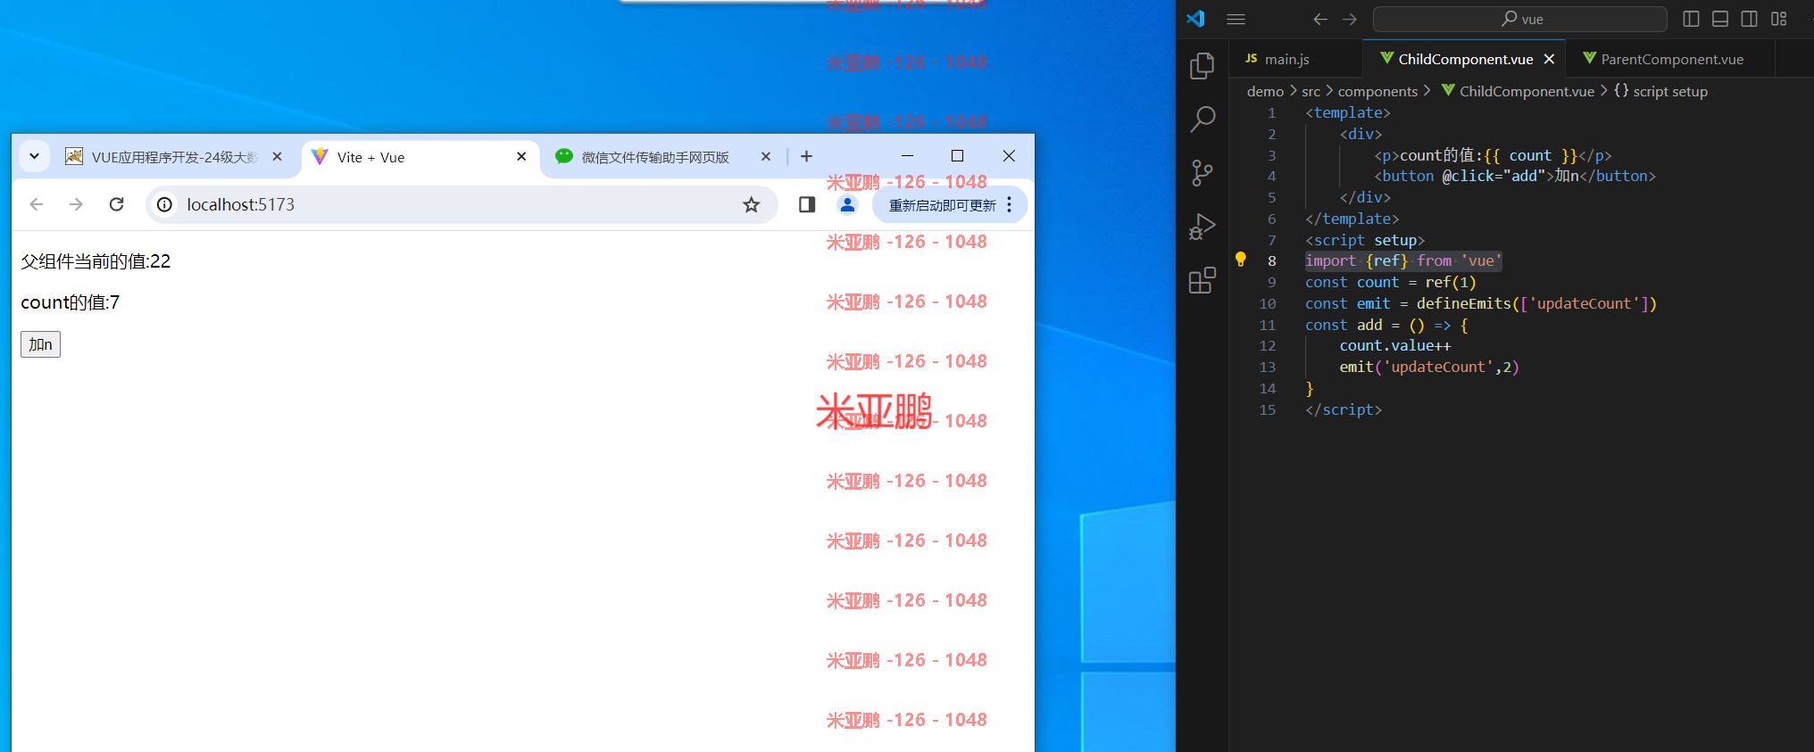Viewport: 1814px width, 752px height.
Task: Open Source Control view
Action: pos(1202,172)
